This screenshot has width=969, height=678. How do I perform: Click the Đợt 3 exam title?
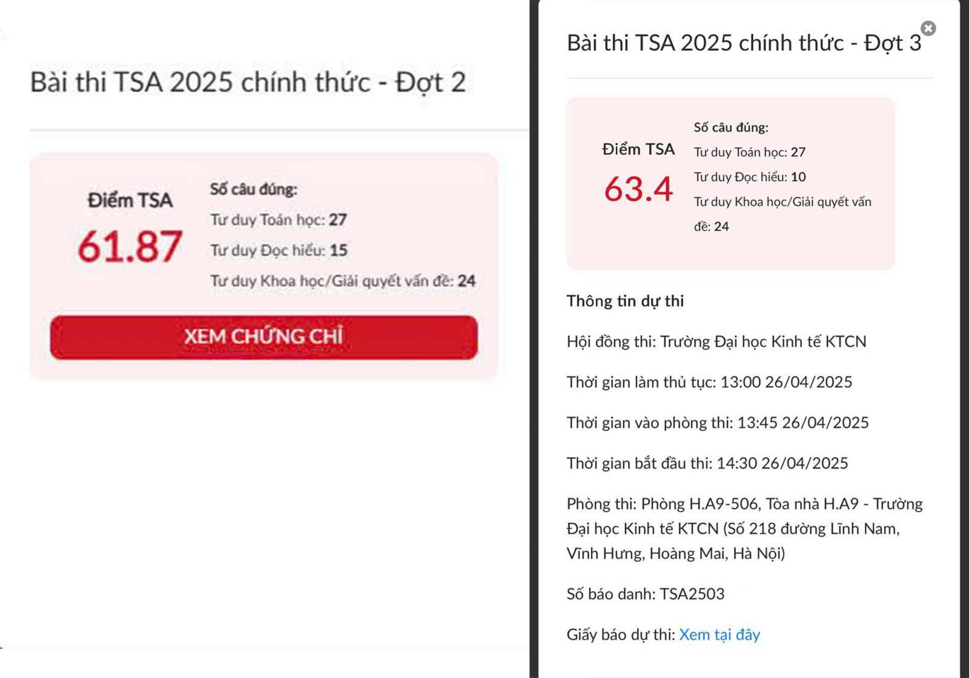click(x=744, y=43)
